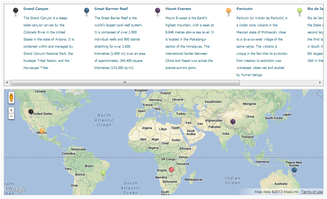The width and height of the screenshot is (327, 199).
Task: Click the 'Ukraine' map label
Action: [178, 99]
